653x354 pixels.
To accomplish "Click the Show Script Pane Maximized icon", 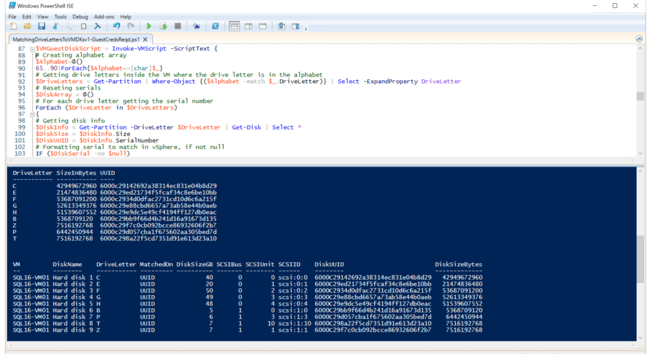I will point(263,26).
